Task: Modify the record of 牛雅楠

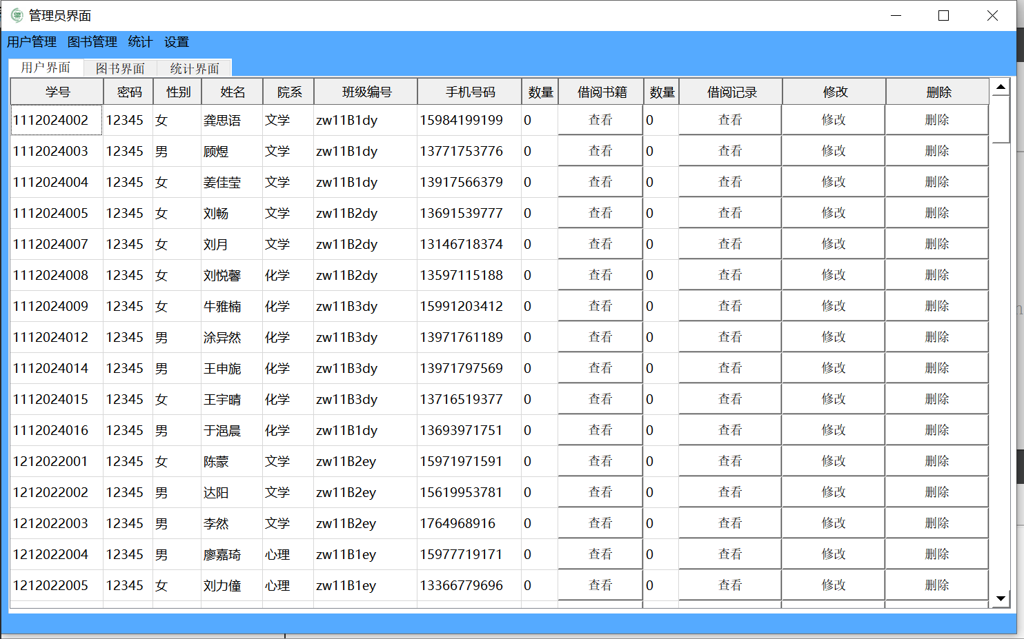Action: click(834, 306)
